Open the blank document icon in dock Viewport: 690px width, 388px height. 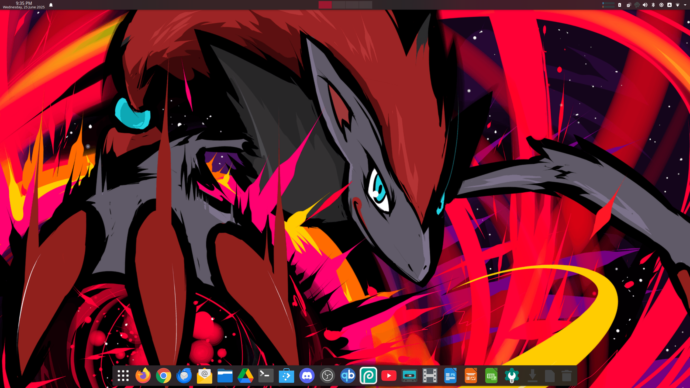pyautogui.click(x=550, y=376)
